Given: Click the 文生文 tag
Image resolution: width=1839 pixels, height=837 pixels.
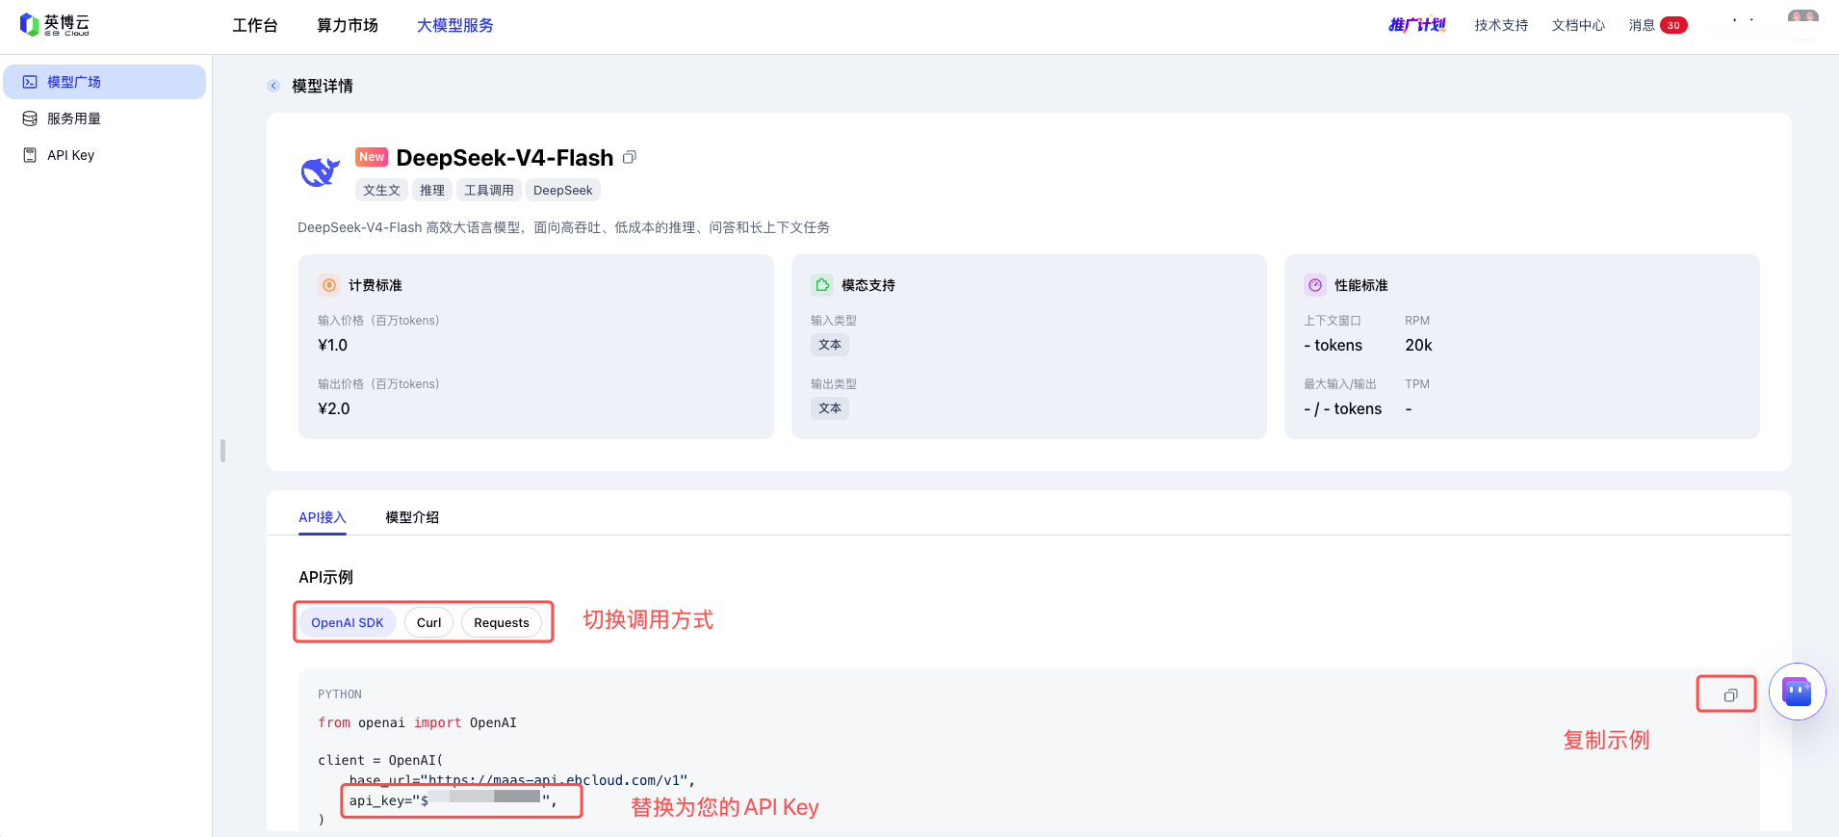Looking at the screenshot, I should [382, 190].
